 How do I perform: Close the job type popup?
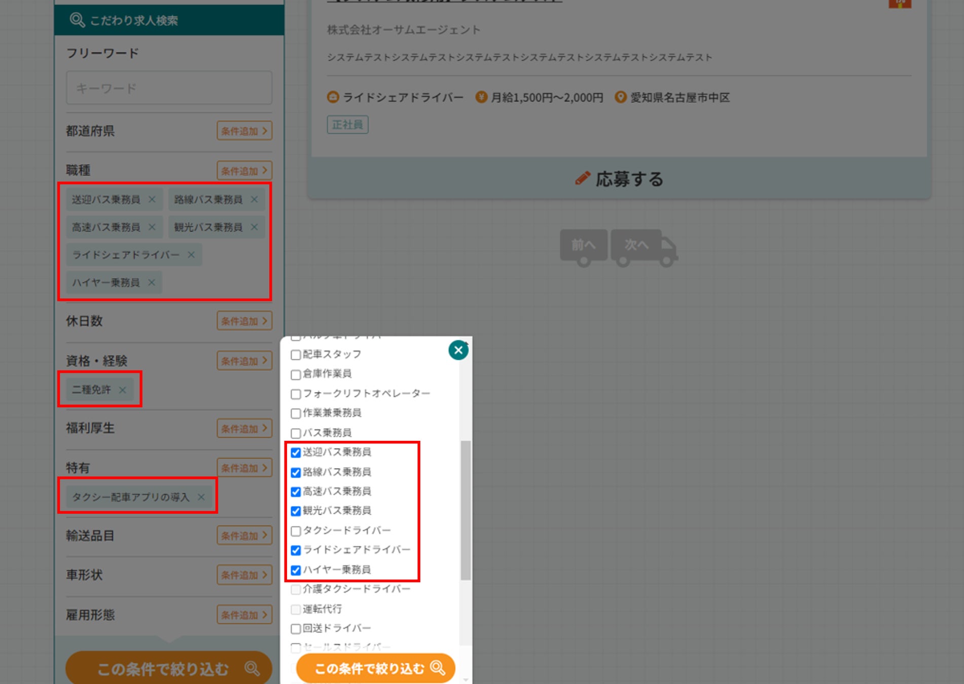click(x=458, y=350)
